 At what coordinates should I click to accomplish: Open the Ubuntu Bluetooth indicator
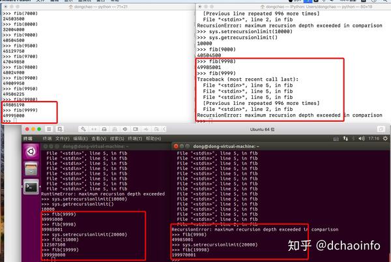[353, 138]
